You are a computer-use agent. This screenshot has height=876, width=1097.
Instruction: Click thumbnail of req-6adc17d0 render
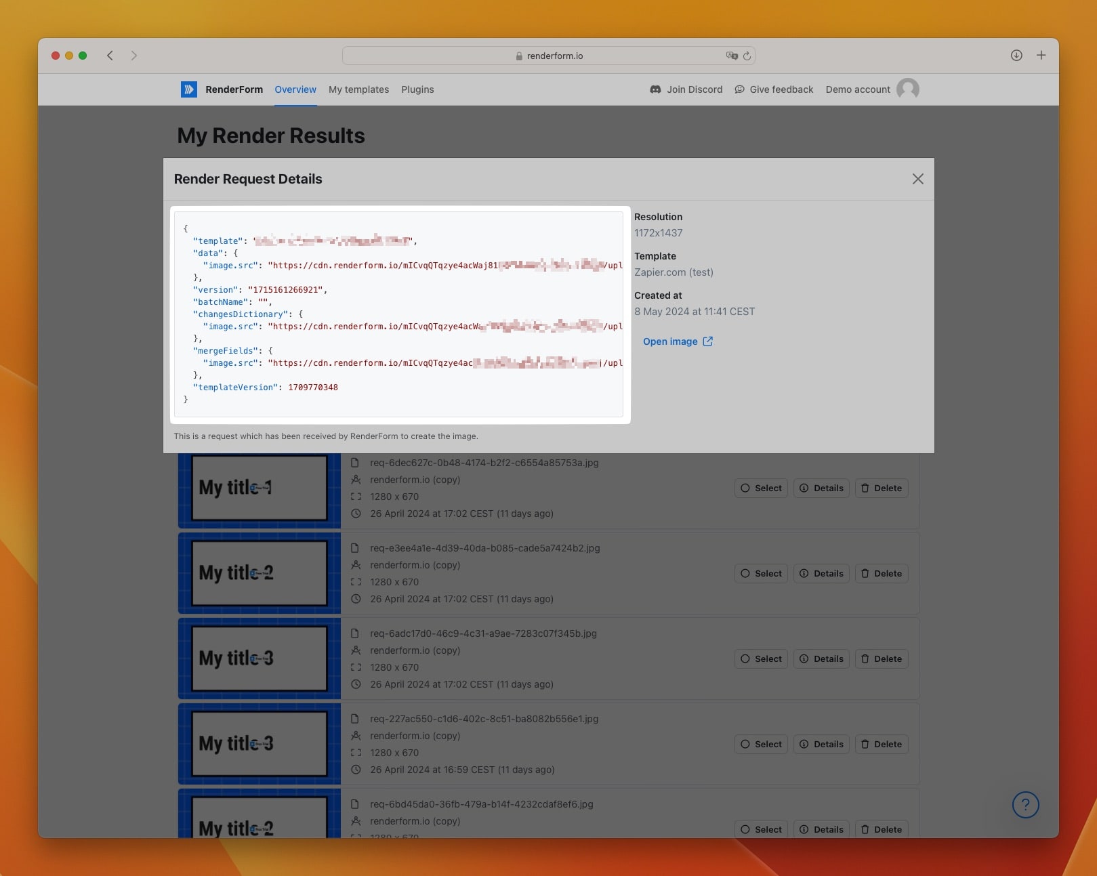(260, 659)
